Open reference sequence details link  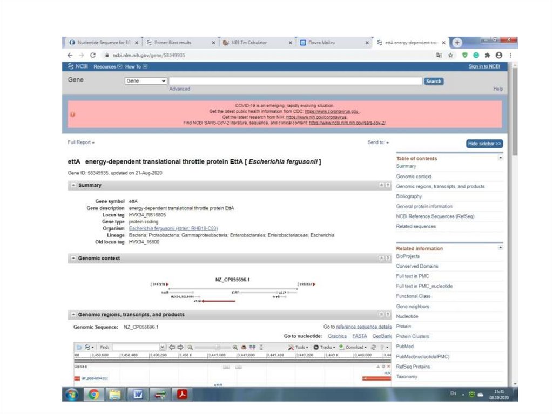[363, 327]
